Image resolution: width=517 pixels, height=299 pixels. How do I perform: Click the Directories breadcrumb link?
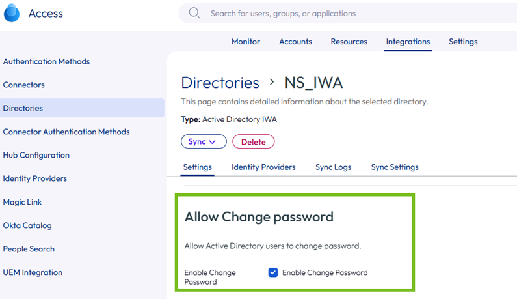pos(220,83)
